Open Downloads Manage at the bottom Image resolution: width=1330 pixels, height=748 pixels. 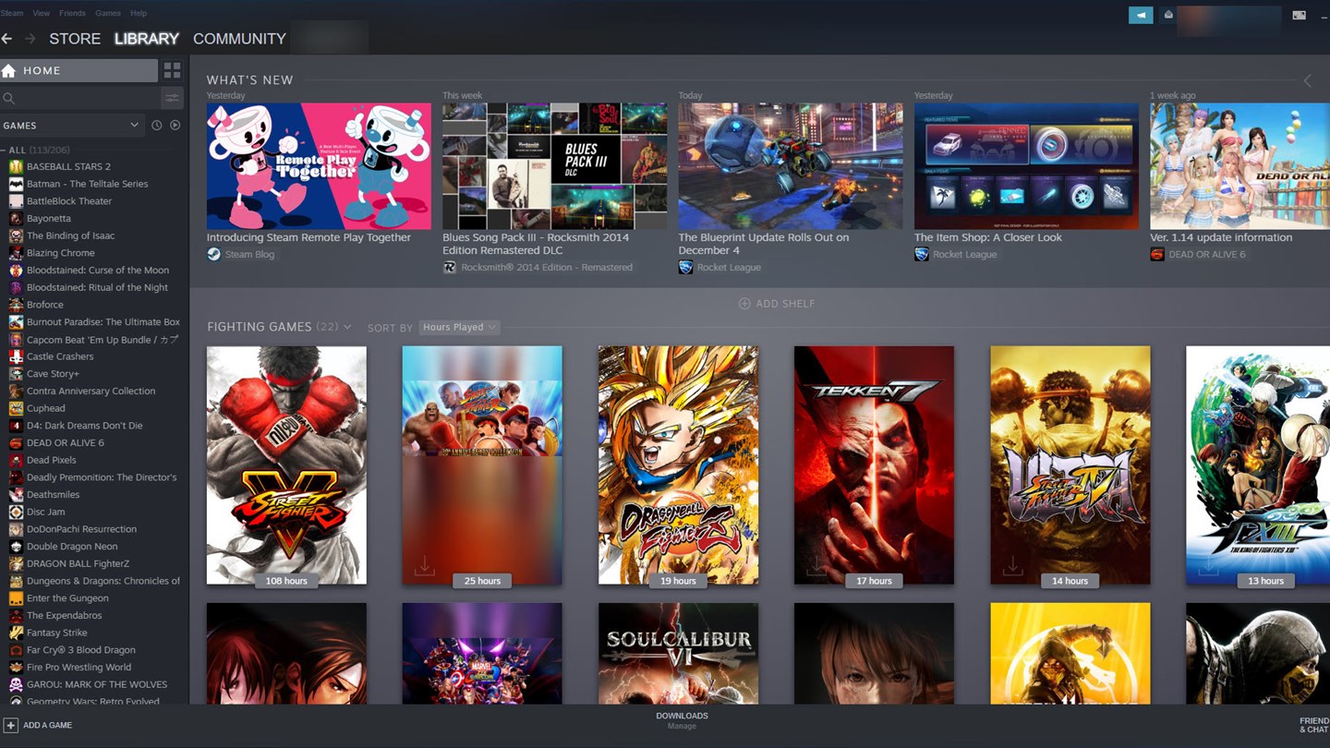coord(682,720)
